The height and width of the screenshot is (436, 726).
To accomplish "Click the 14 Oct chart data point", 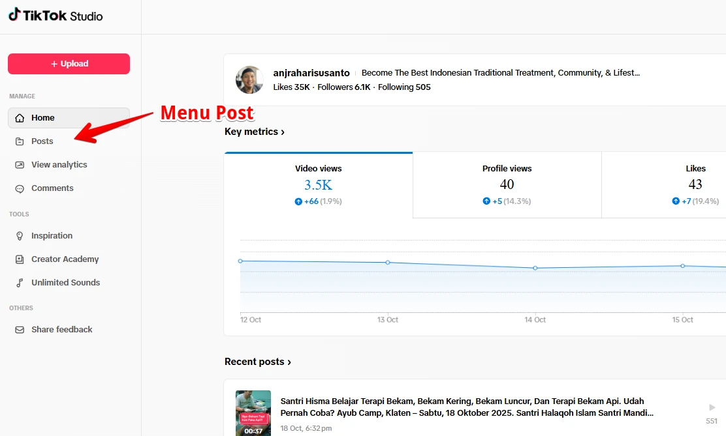I will click(535, 268).
